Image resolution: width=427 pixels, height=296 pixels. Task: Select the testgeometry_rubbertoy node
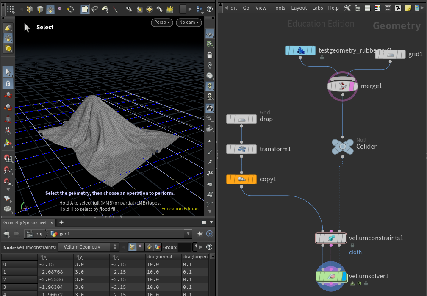[x=300, y=51]
